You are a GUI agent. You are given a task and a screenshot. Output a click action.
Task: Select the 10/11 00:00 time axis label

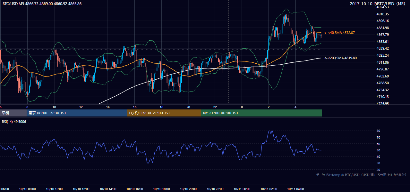tap(242, 189)
